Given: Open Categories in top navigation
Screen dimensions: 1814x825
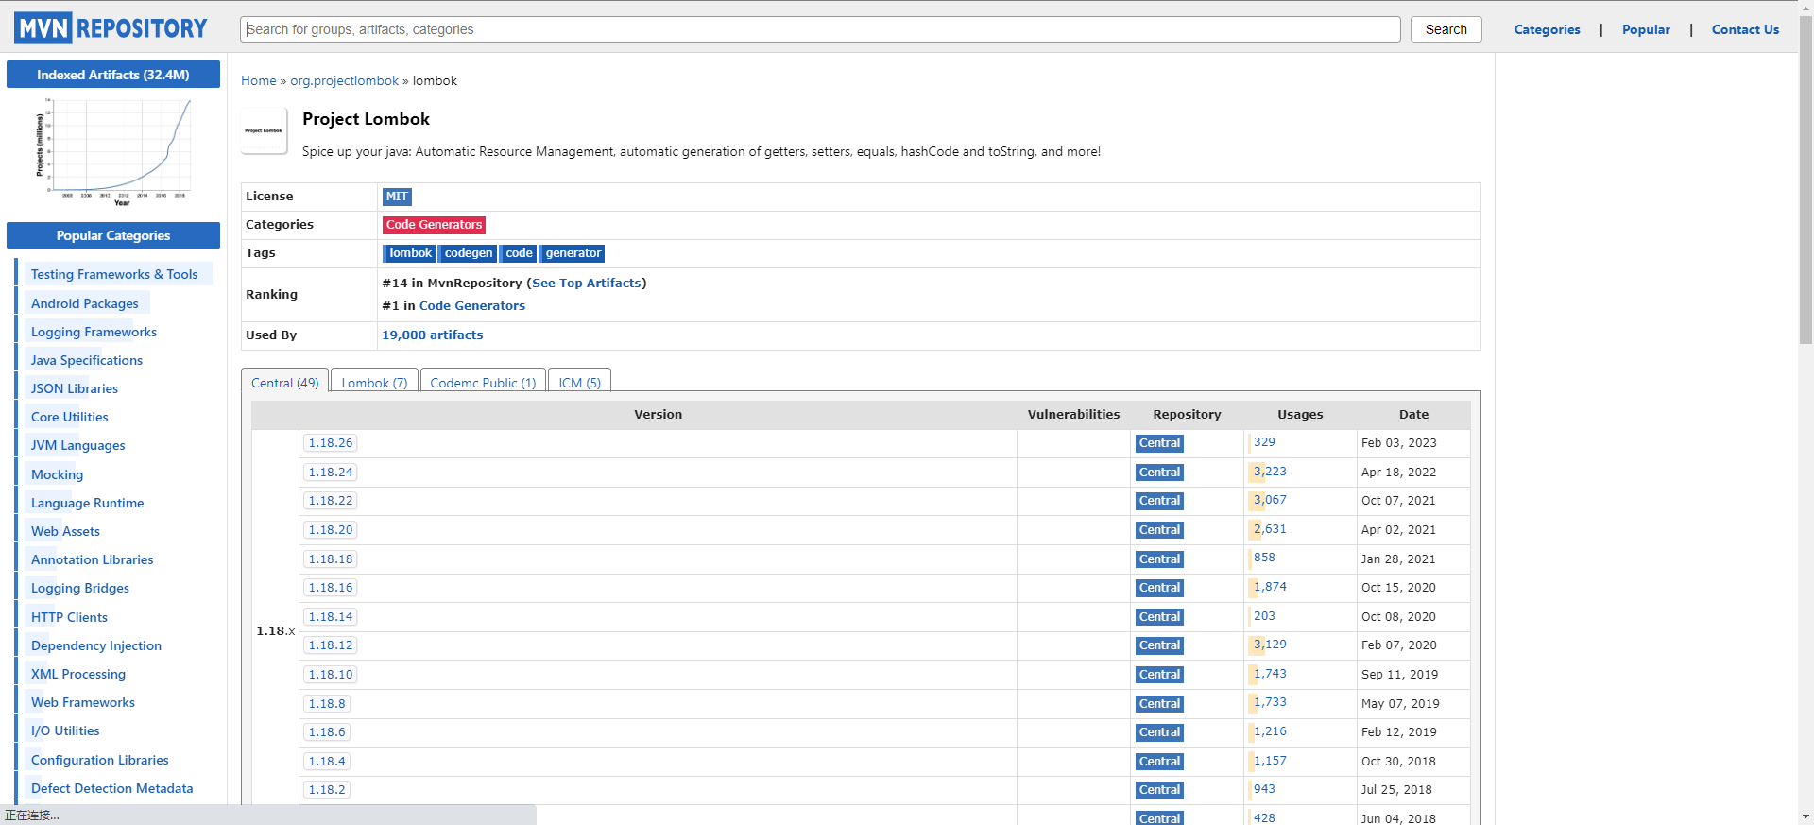Looking at the screenshot, I should [x=1547, y=29].
